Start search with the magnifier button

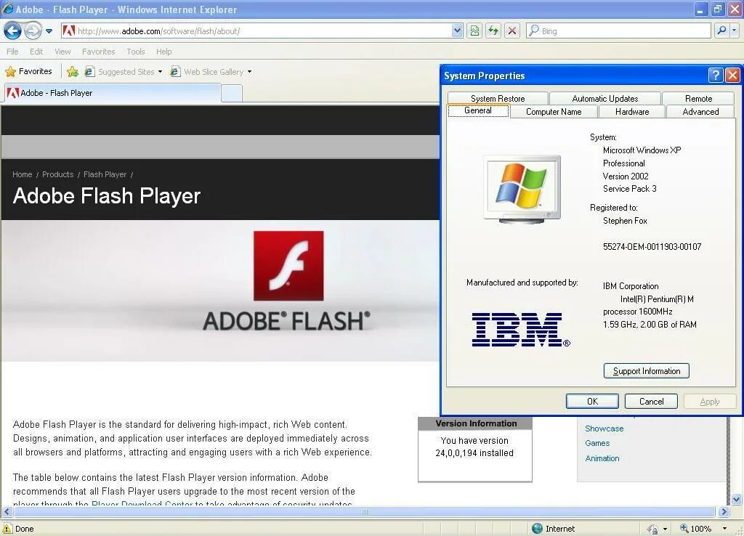721,31
